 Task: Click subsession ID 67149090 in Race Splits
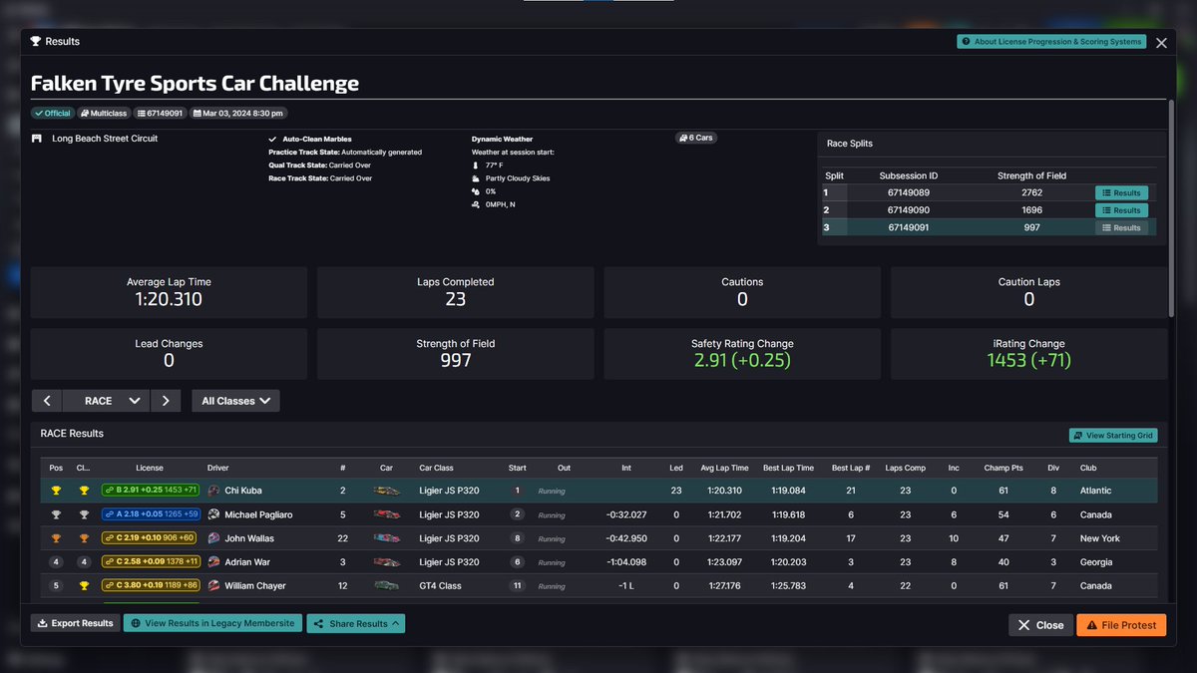(908, 210)
